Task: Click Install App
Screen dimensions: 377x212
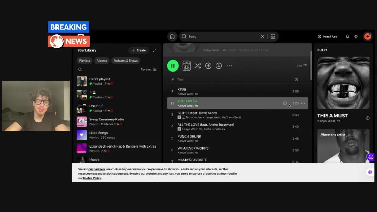Action: click(x=328, y=37)
